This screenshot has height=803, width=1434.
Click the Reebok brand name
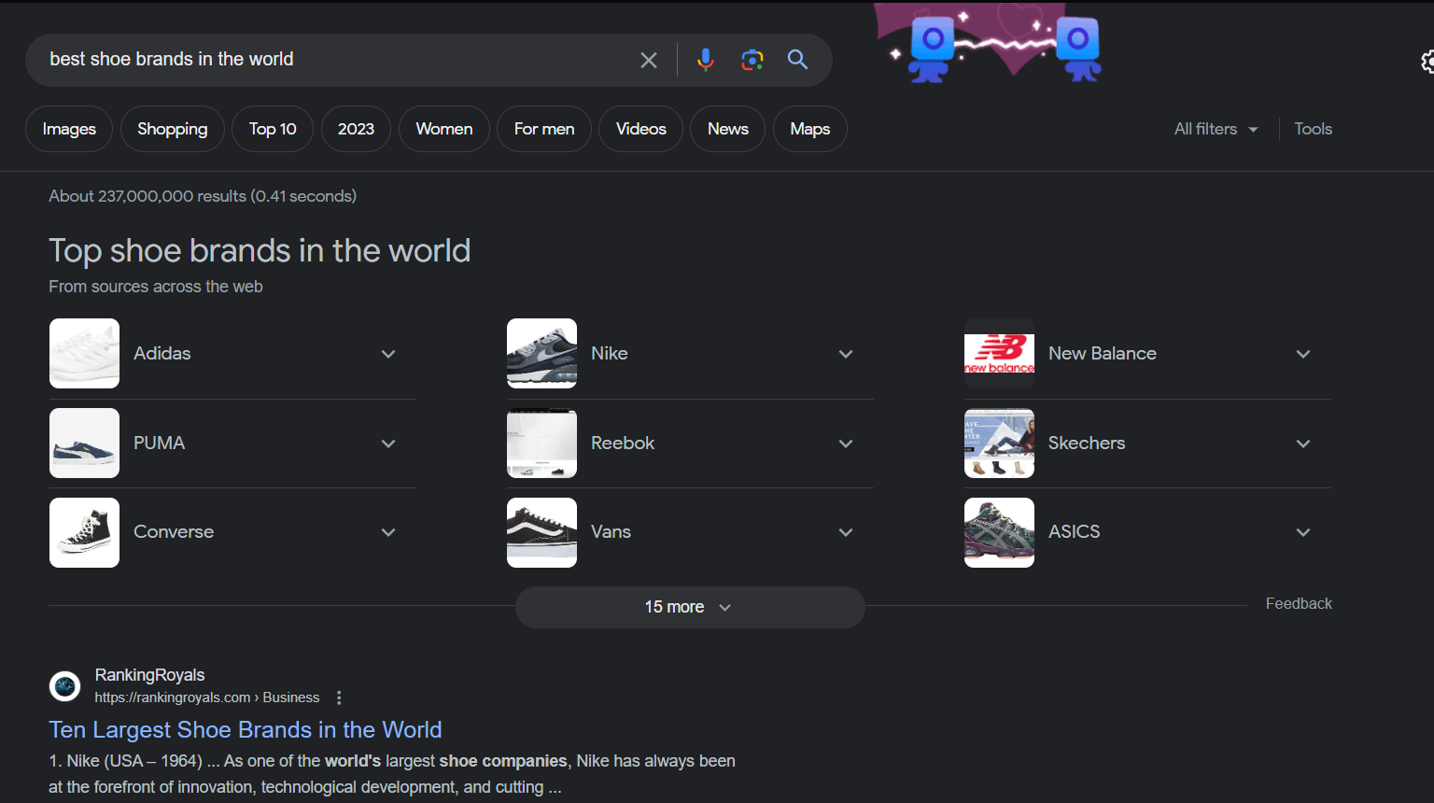623,443
